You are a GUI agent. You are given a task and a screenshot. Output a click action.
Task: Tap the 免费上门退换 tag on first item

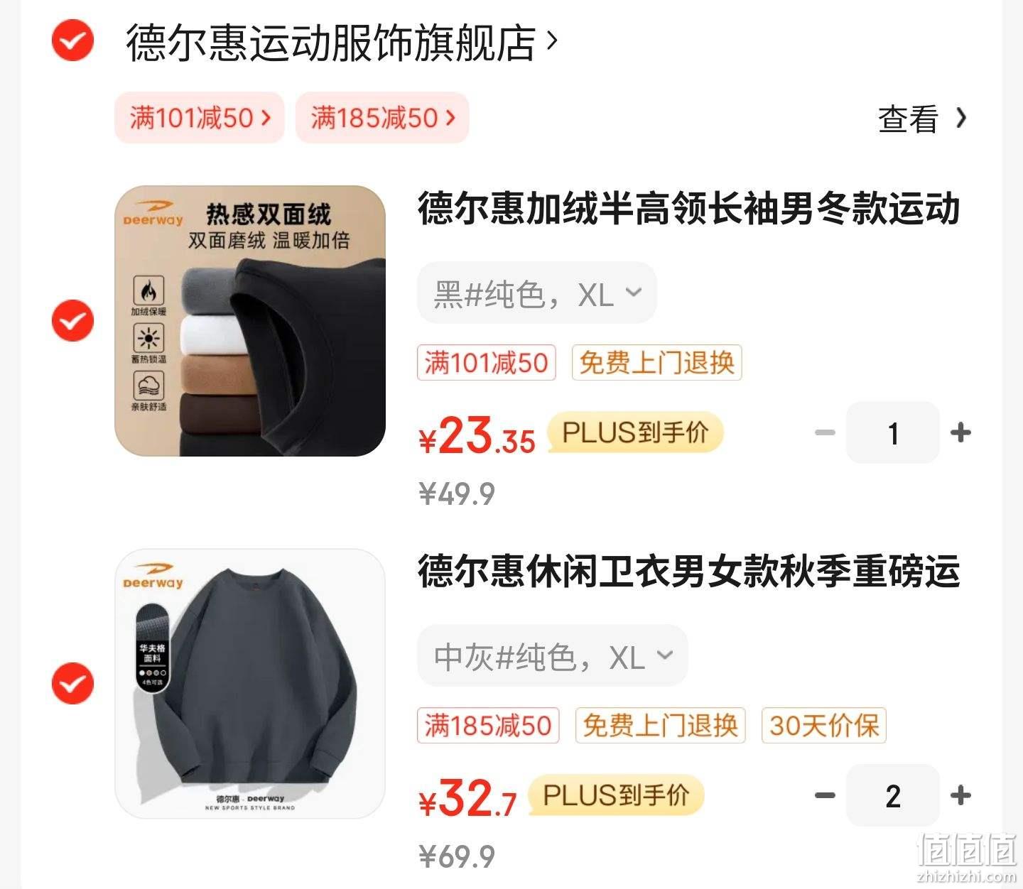point(656,363)
